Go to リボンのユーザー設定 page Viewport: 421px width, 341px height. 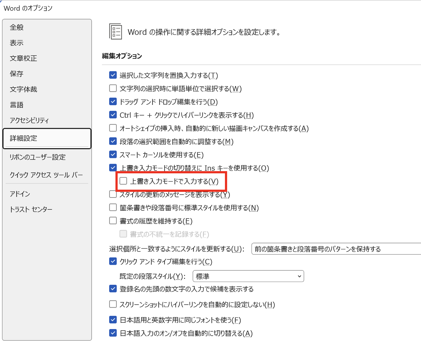click(x=38, y=157)
